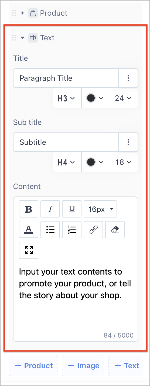This screenshot has width=150, height=386.
Task: Clear formatting with the eraser icon
Action: 115,230
